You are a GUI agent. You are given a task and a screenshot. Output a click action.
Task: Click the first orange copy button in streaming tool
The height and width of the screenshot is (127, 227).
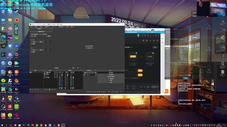point(140,70)
